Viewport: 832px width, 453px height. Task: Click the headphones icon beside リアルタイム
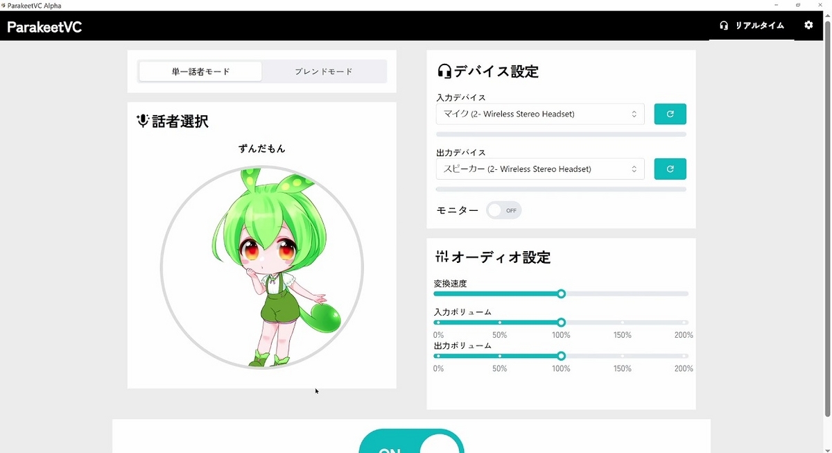pyautogui.click(x=724, y=26)
